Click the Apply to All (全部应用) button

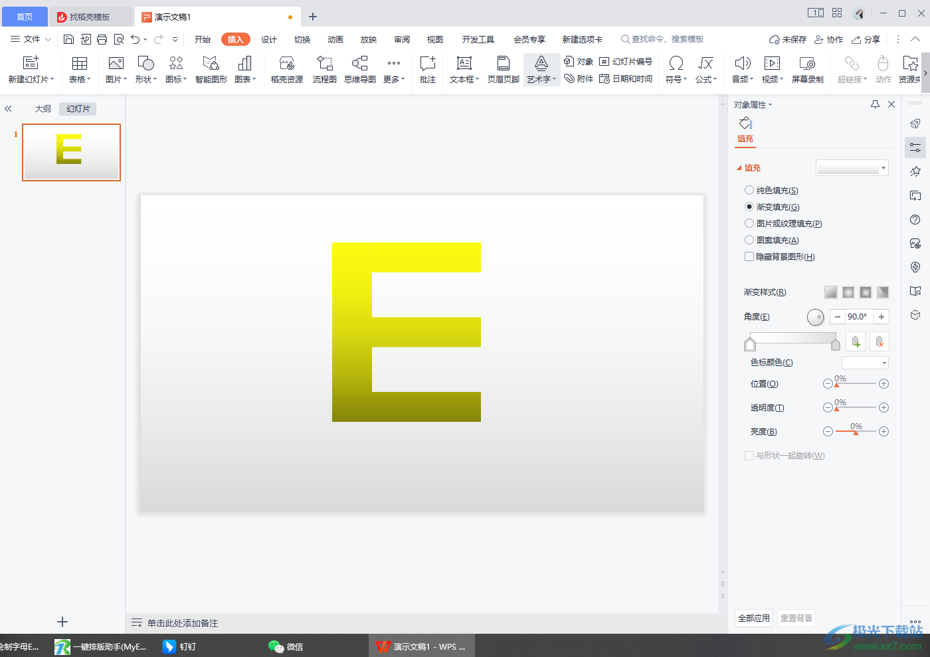[x=754, y=618]
